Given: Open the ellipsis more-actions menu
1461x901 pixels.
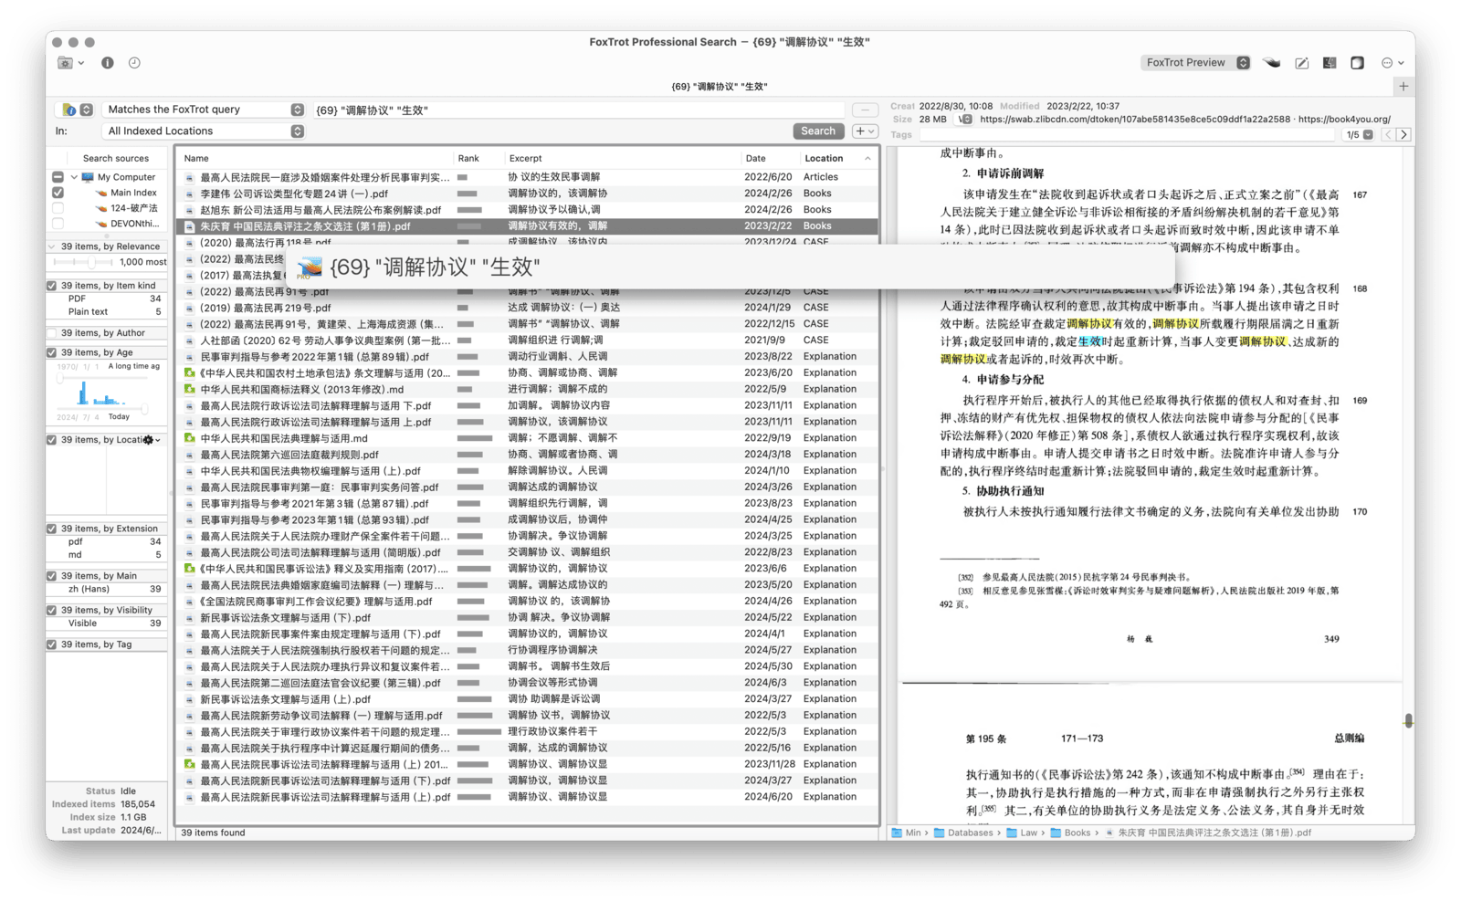Looking at the screenshot, I should [1393, 63].
